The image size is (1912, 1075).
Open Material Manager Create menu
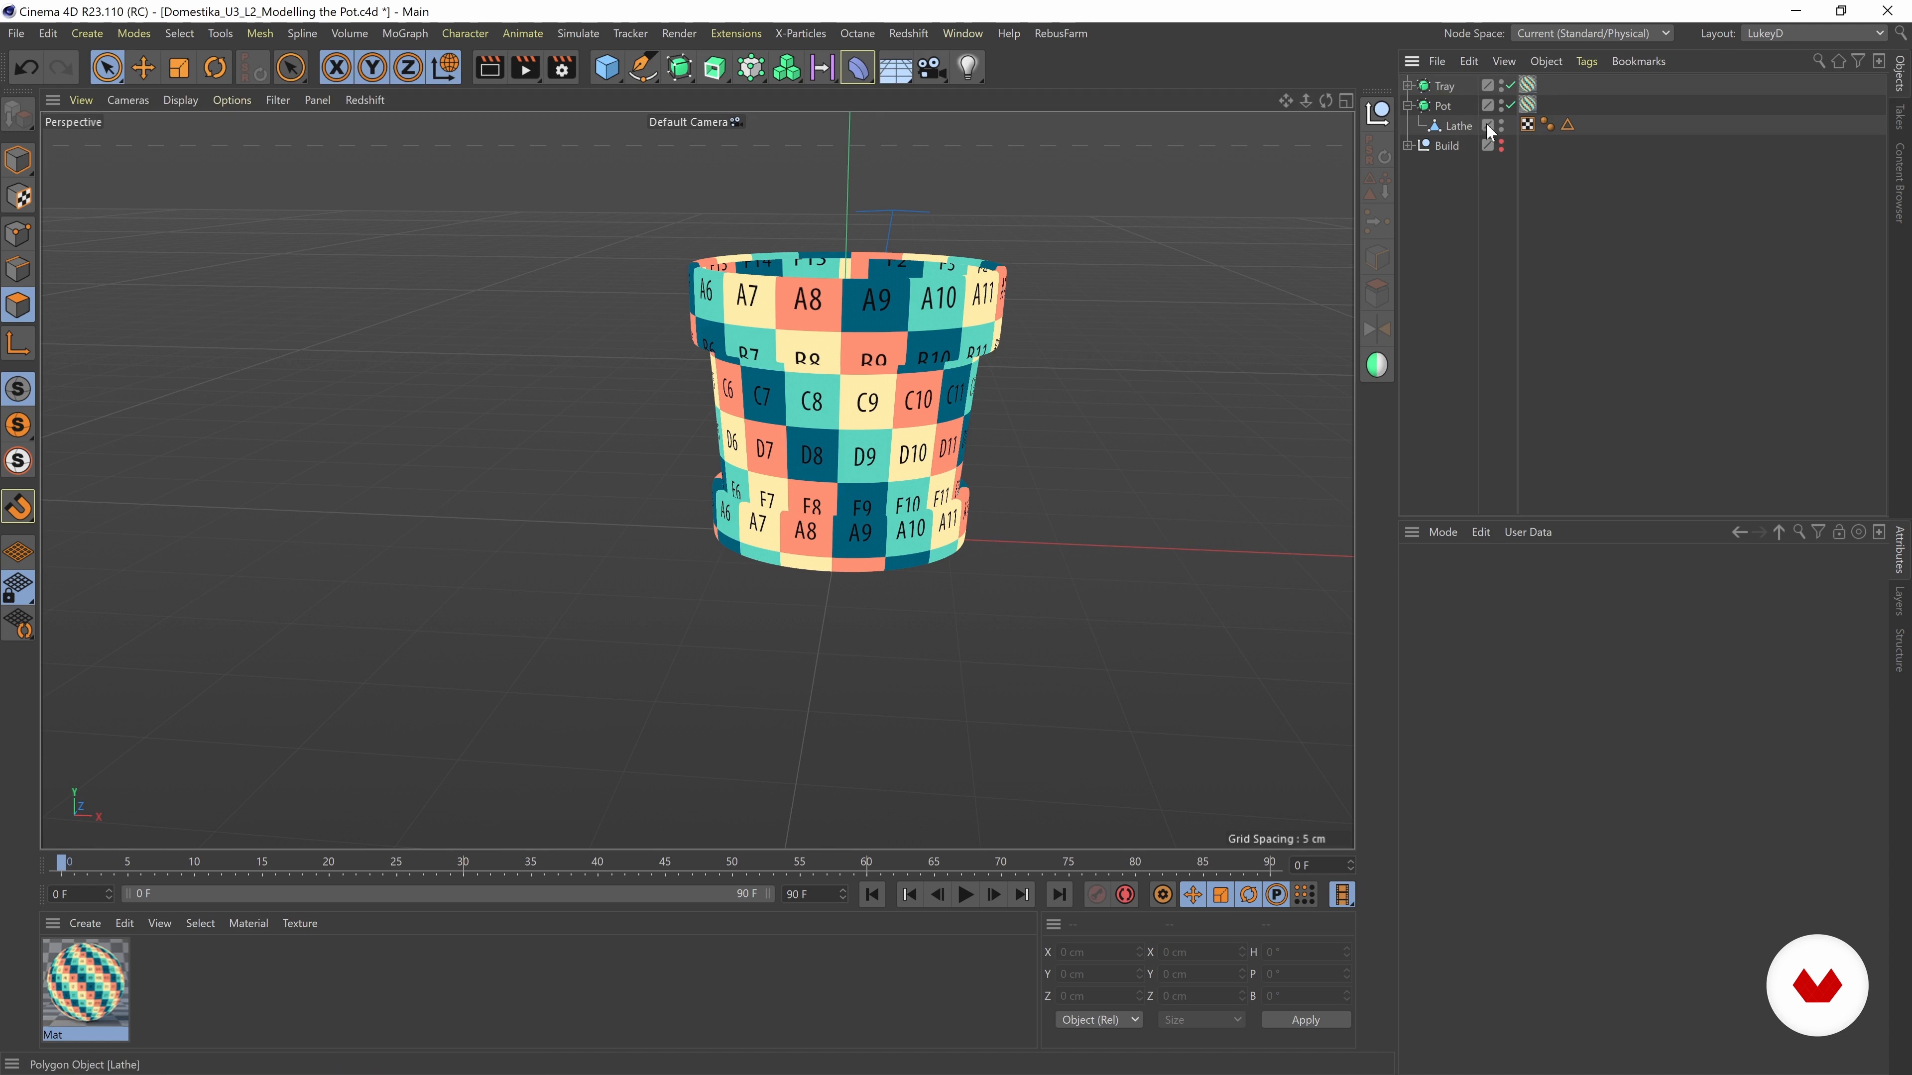[85, 923]
